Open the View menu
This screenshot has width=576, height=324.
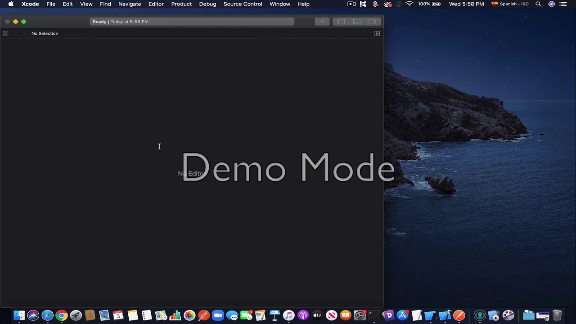point(86,4)
